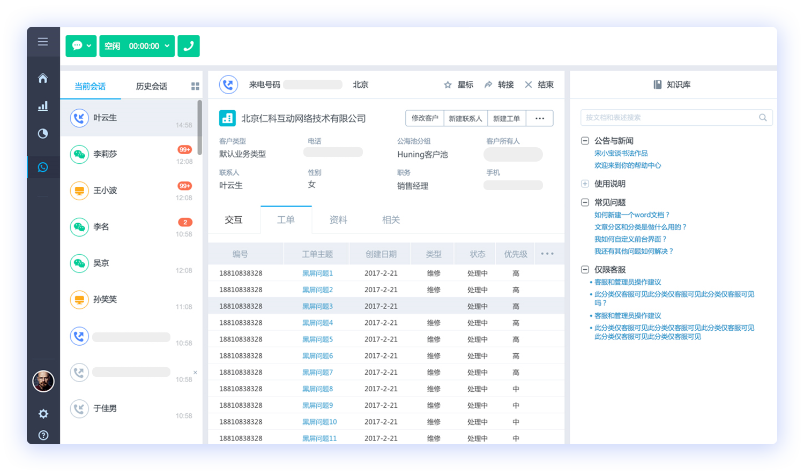Open the conversation with 叶云生
This screenshot has height=471, width=804.
tap(129, 118)
